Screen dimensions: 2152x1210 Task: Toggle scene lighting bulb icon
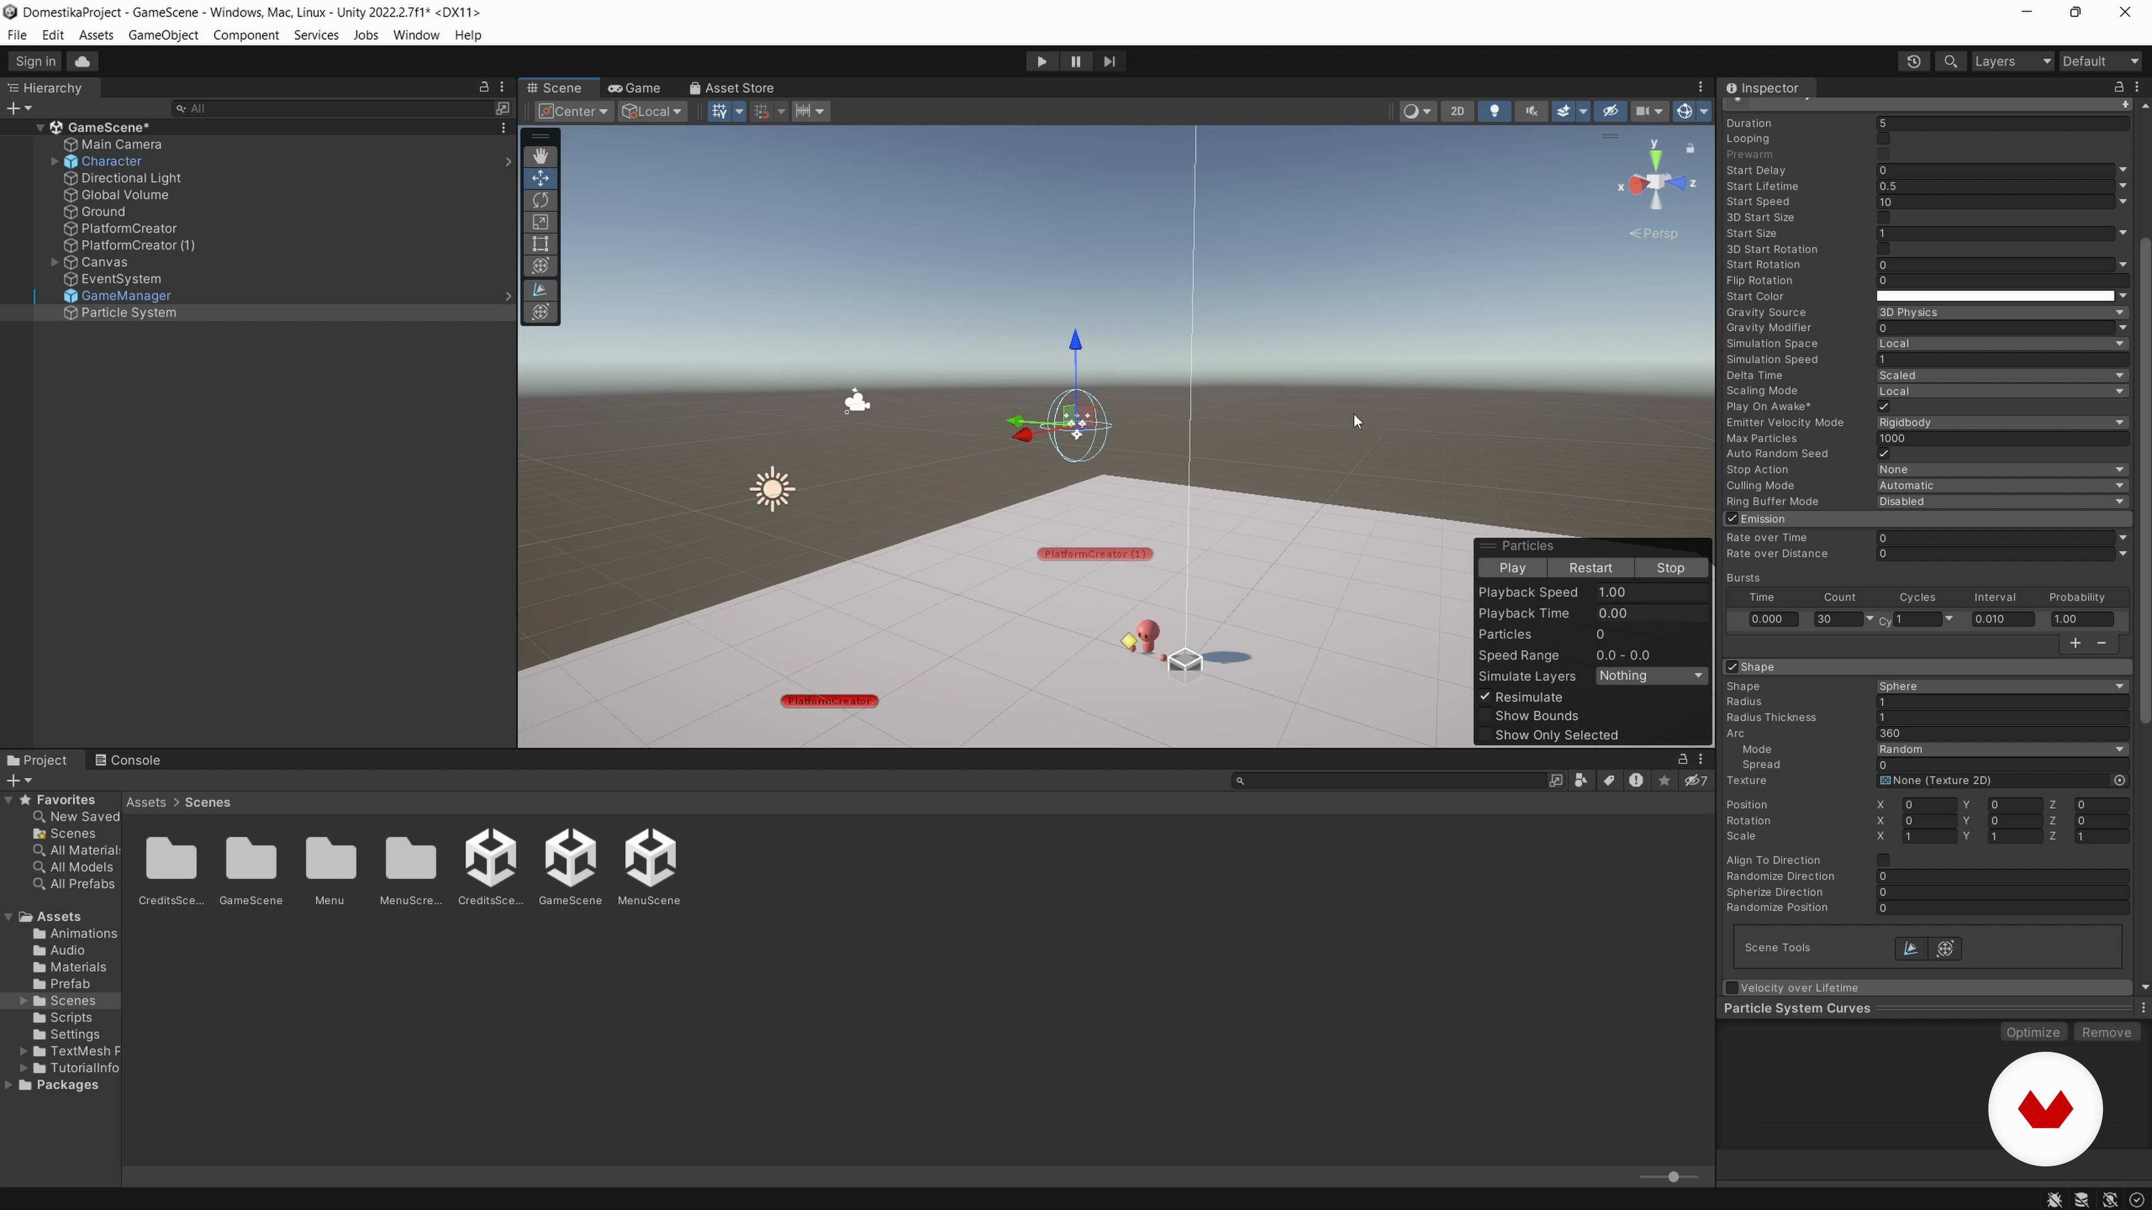pos(1495,111)
